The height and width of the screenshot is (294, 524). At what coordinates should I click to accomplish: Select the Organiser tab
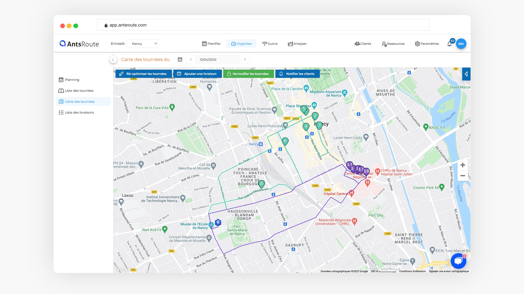point(241,44)
